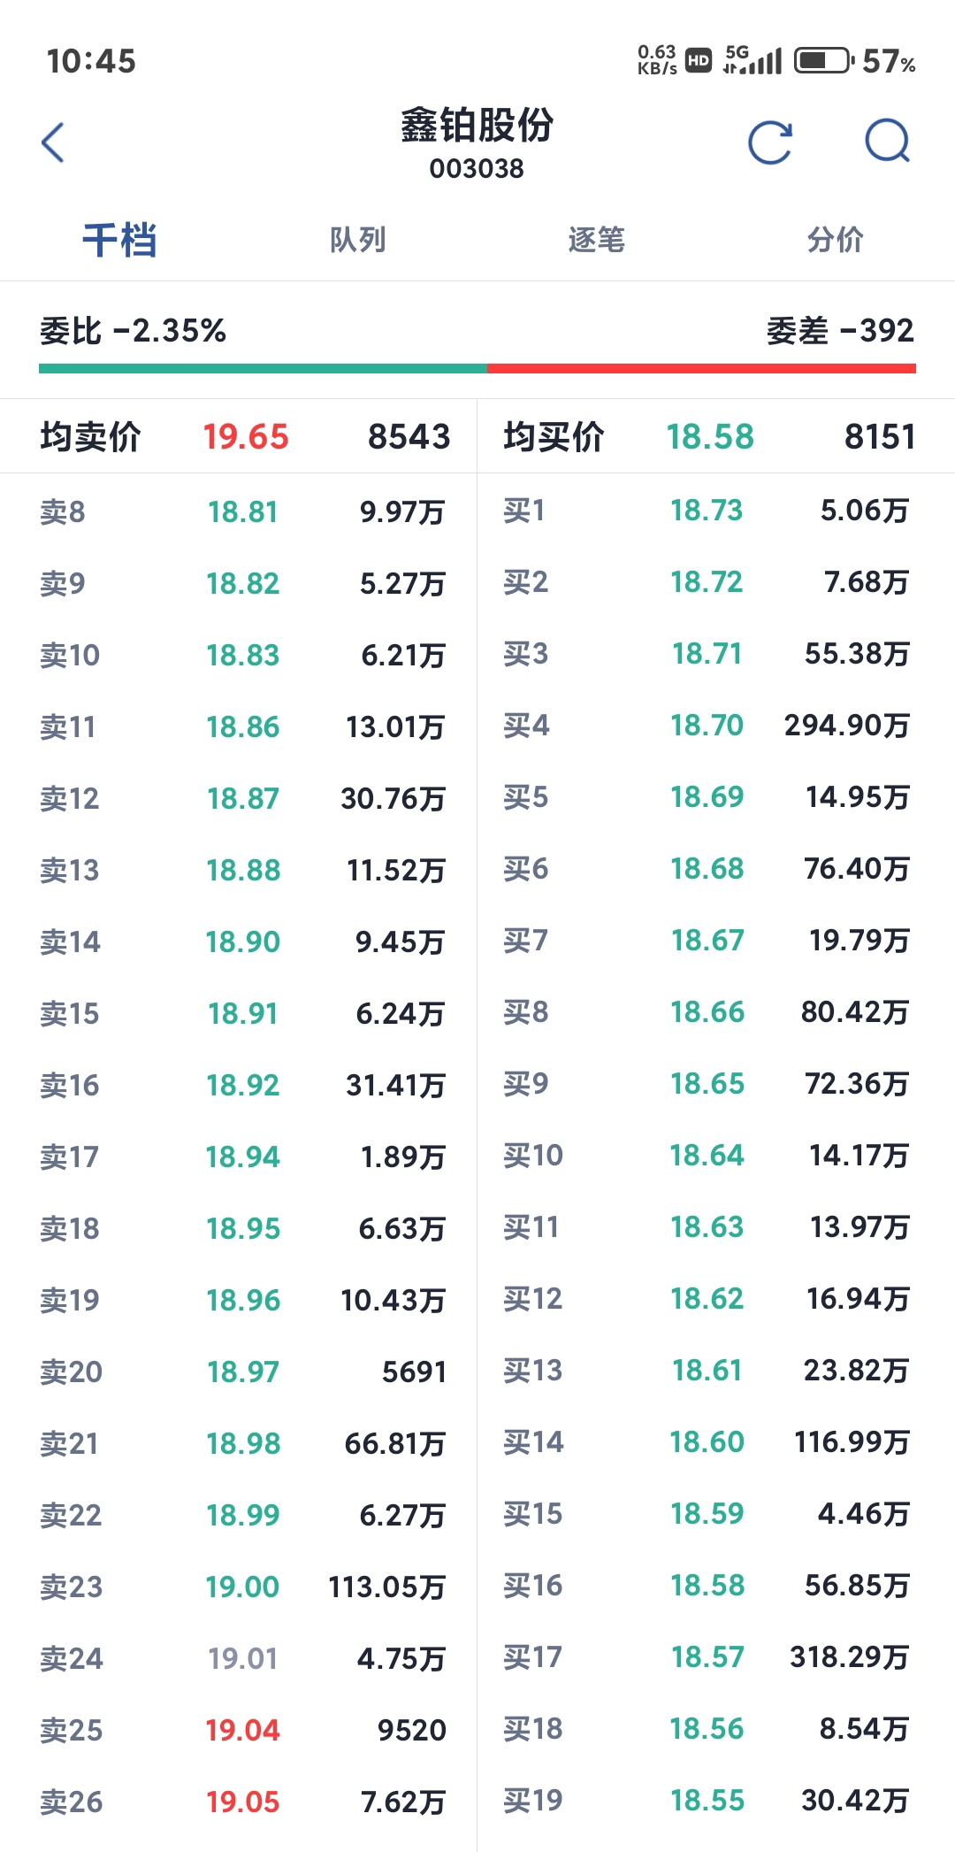The image size is (955, 1852).
Task: Switch to the 逐笔 tab
Action: point(596,240)
